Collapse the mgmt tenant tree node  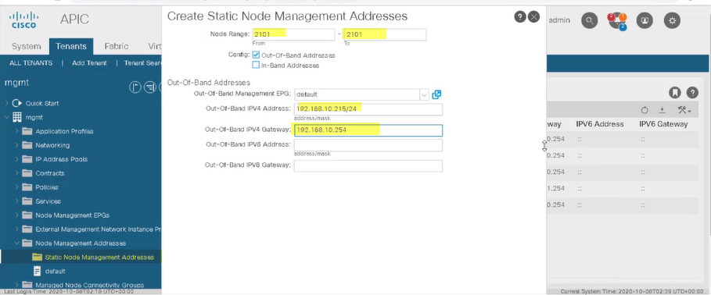click(x=7, y=117)
